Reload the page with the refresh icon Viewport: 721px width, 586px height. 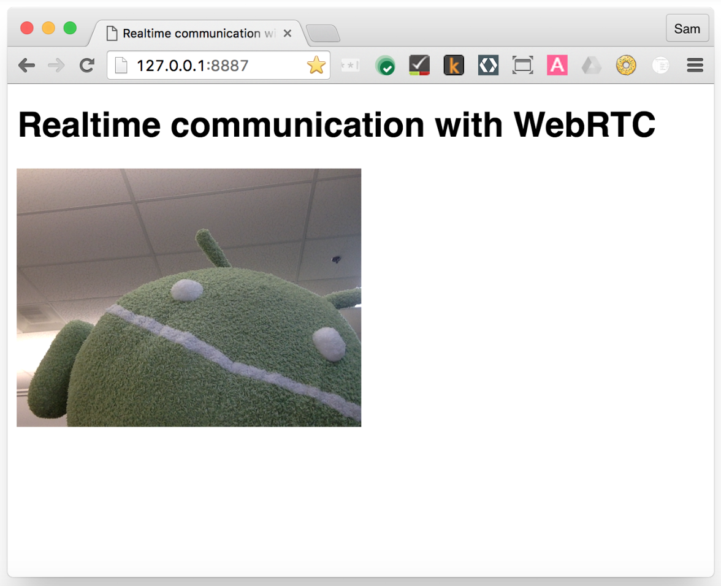coord(87,66)
